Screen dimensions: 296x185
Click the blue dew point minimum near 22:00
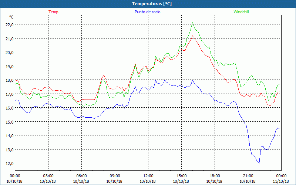click(x=259, y=163)
